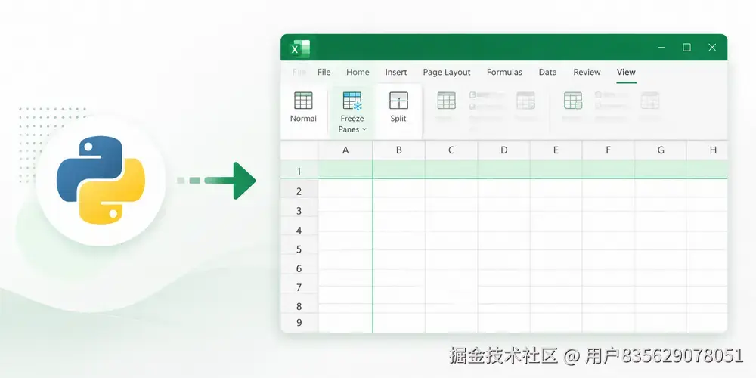The height and width of the screenshot is (378, 756).
Task: Click the Excel logo icon in title bar
Action: pos(299,48)
